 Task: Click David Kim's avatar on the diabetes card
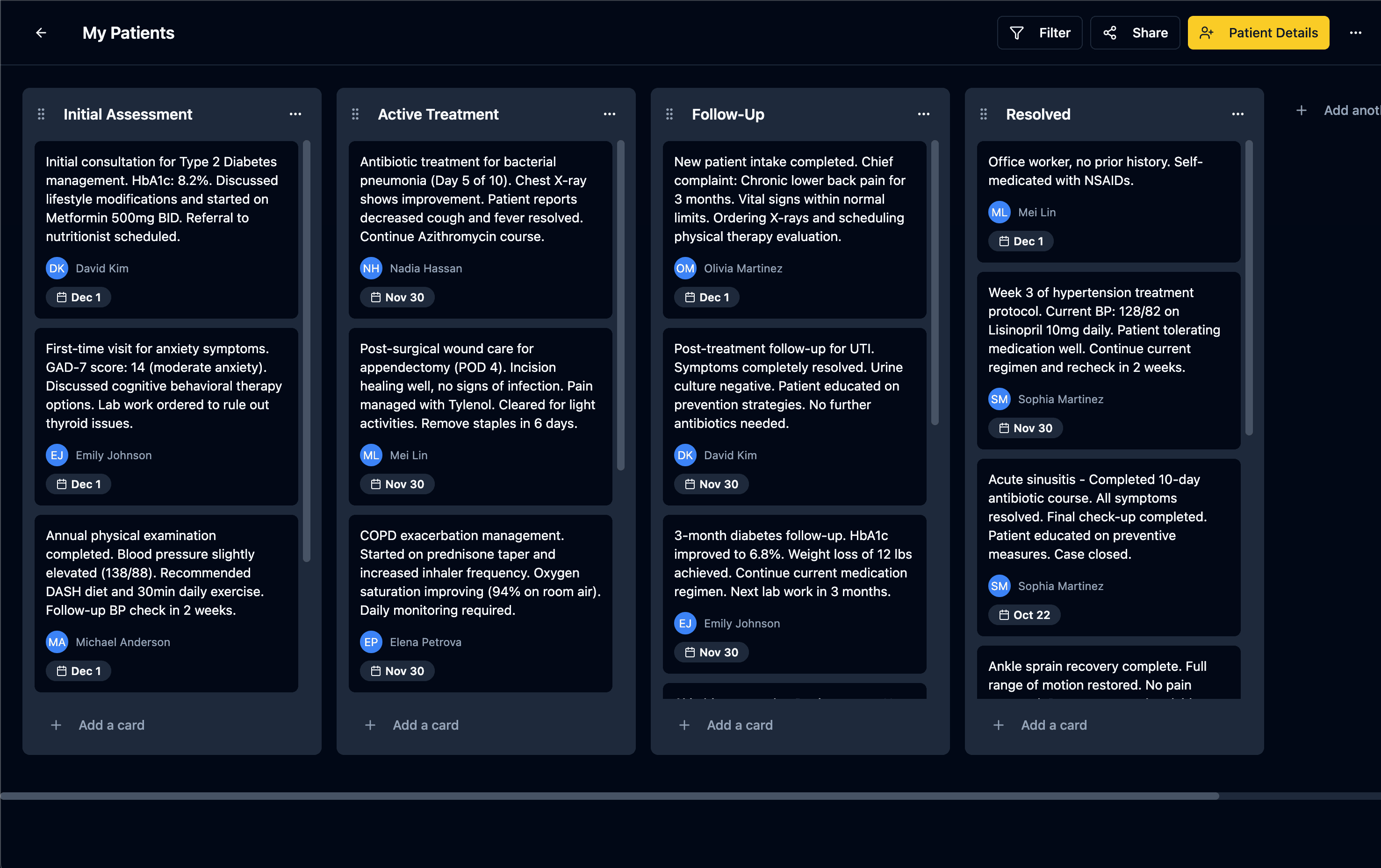click(56, 268)
